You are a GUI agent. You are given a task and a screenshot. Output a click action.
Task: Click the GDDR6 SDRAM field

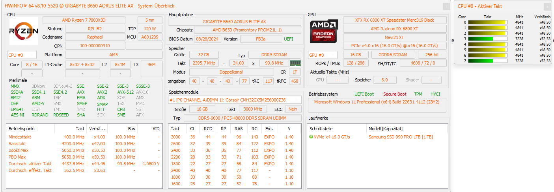pyautogui.click(x=393, y=55)
